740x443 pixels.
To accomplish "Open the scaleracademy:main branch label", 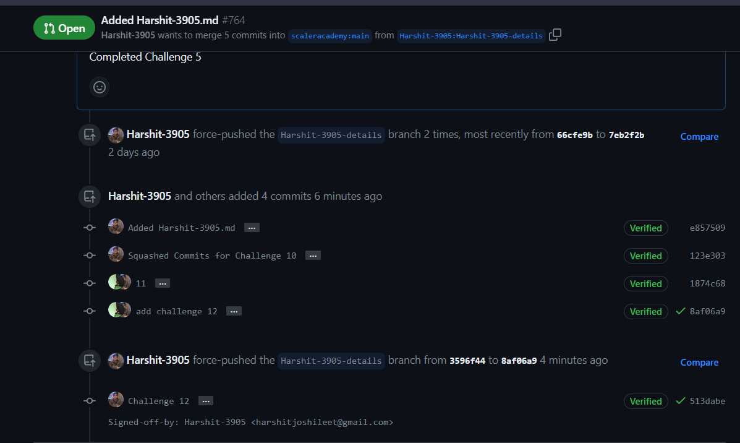I will tap(330, 35).
